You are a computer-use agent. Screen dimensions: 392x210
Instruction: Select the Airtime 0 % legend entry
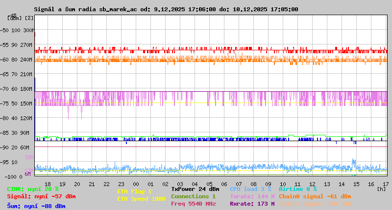pyautogui.click(x=297, y=189)
